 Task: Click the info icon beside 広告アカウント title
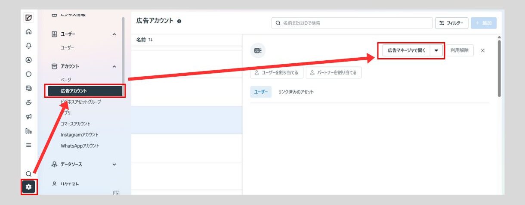pos(179,21)
